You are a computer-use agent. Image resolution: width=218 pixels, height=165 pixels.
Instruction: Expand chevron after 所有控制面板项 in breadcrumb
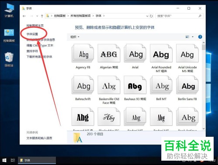93,16
